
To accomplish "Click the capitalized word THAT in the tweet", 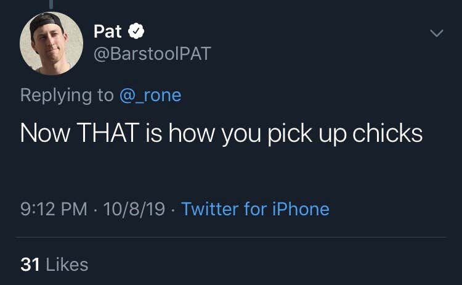I will (108, 133).
